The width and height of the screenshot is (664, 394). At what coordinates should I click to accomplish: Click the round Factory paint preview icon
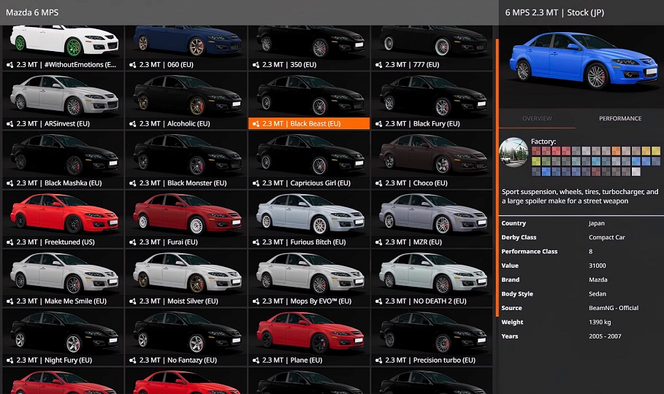514,152
